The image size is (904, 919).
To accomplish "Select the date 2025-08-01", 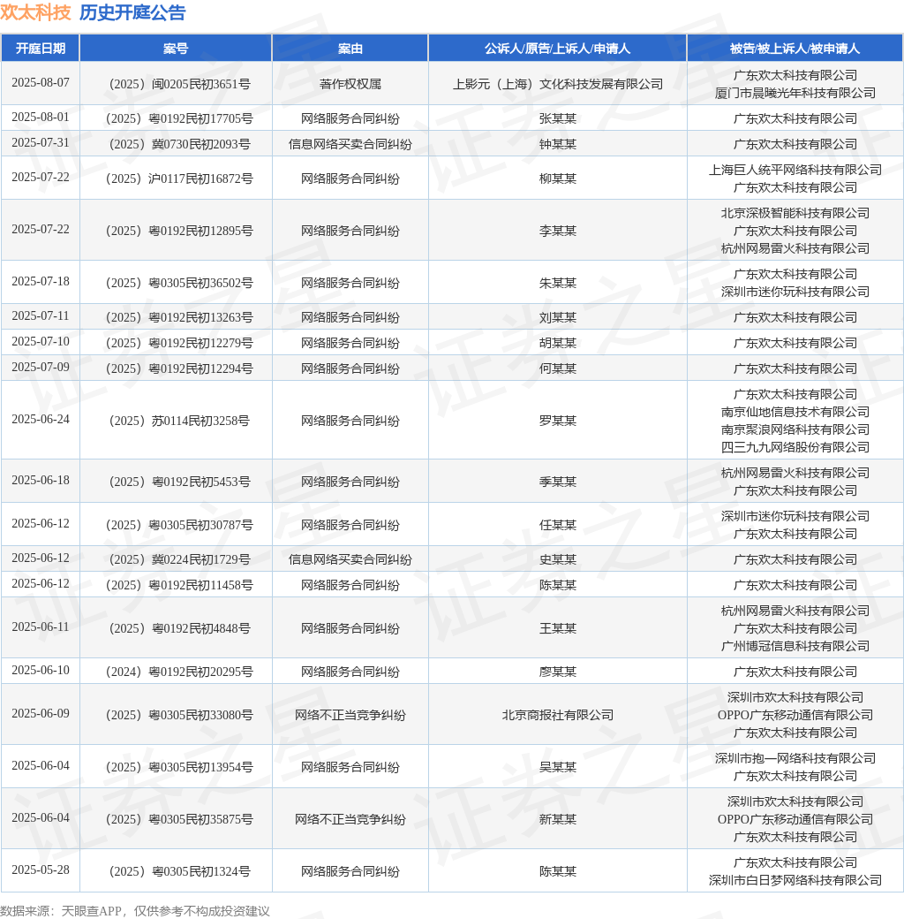I will tap(41, 118).
